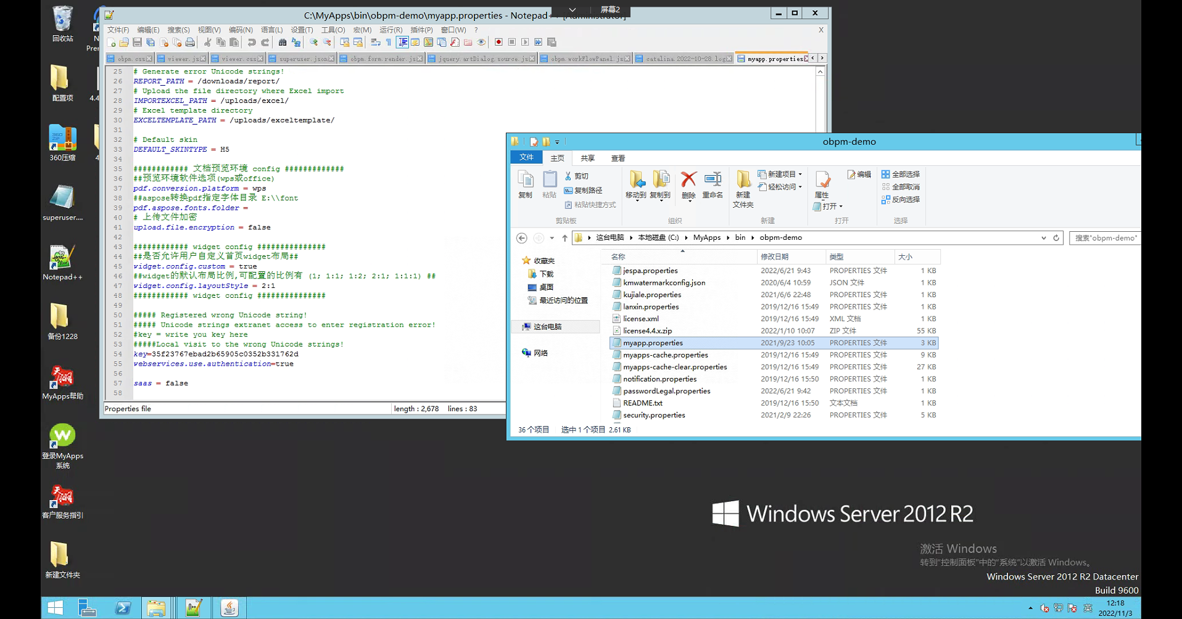Toggle Word Wrap in Notepad++ toolbar
Image resolution: width=1182 pixels, height=619 pixels.
tap(375, 43)
